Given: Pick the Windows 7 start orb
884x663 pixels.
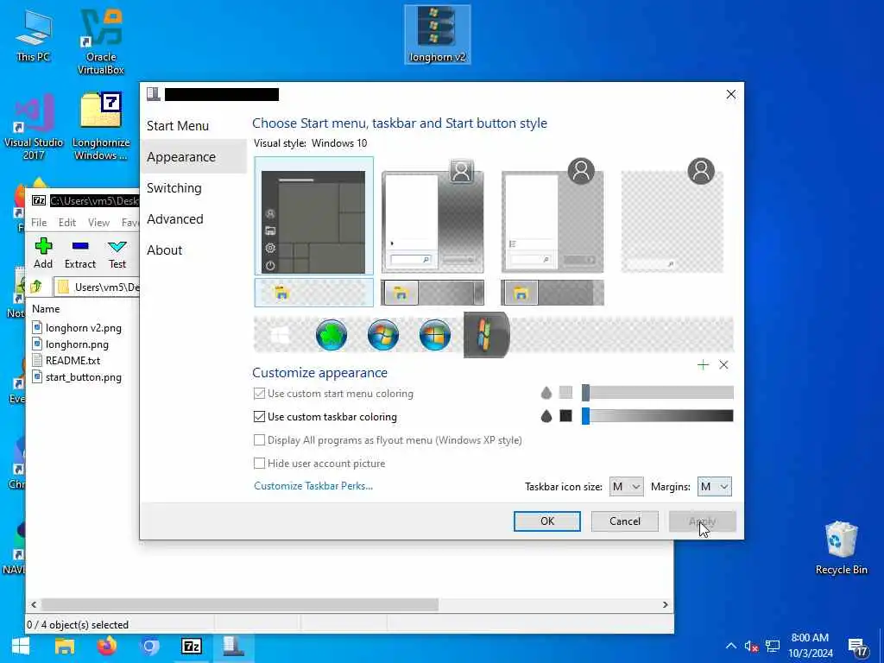Looking at the screenshot, I should pos(382,336).
